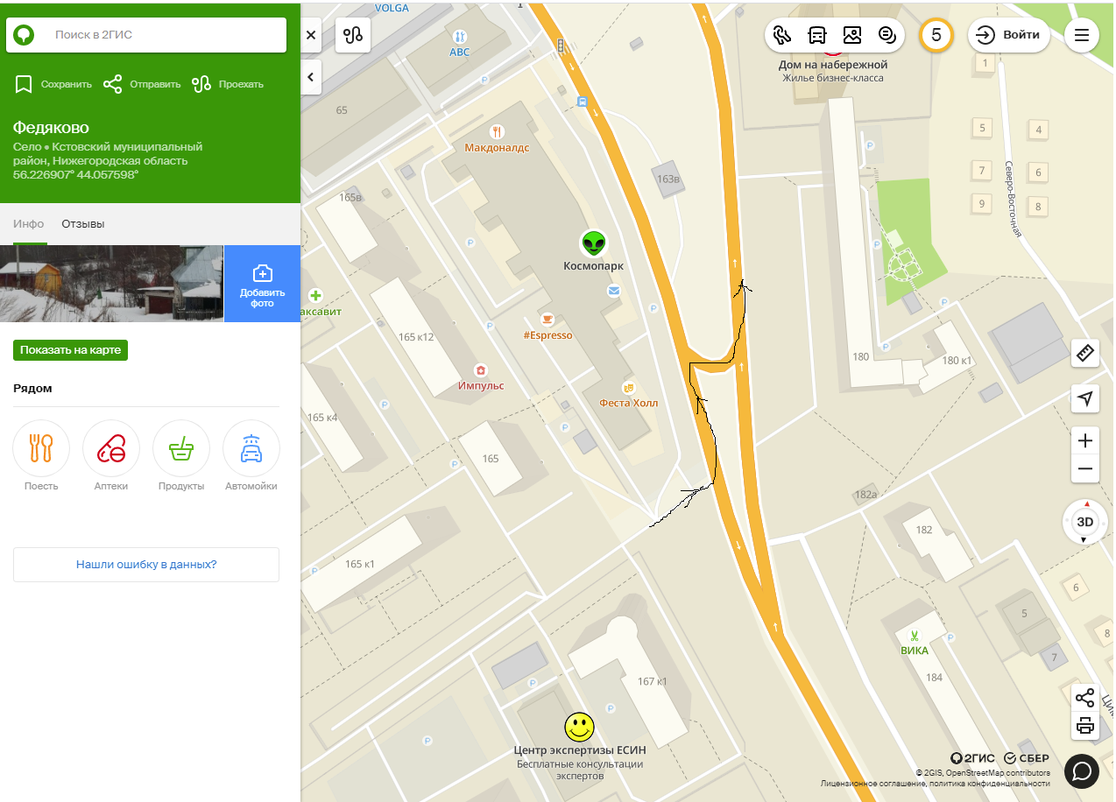
Task: Select the Инфо tab
Action: 29,224
